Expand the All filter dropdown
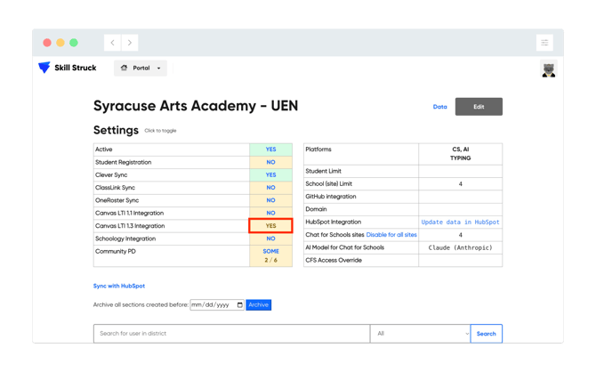596x372 pixels. tap(422, 334)
